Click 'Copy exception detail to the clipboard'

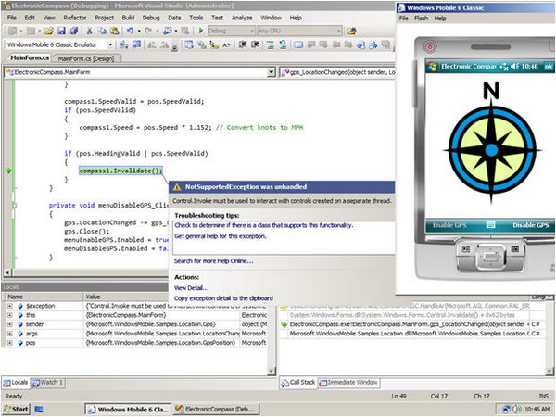coord(223,298)
